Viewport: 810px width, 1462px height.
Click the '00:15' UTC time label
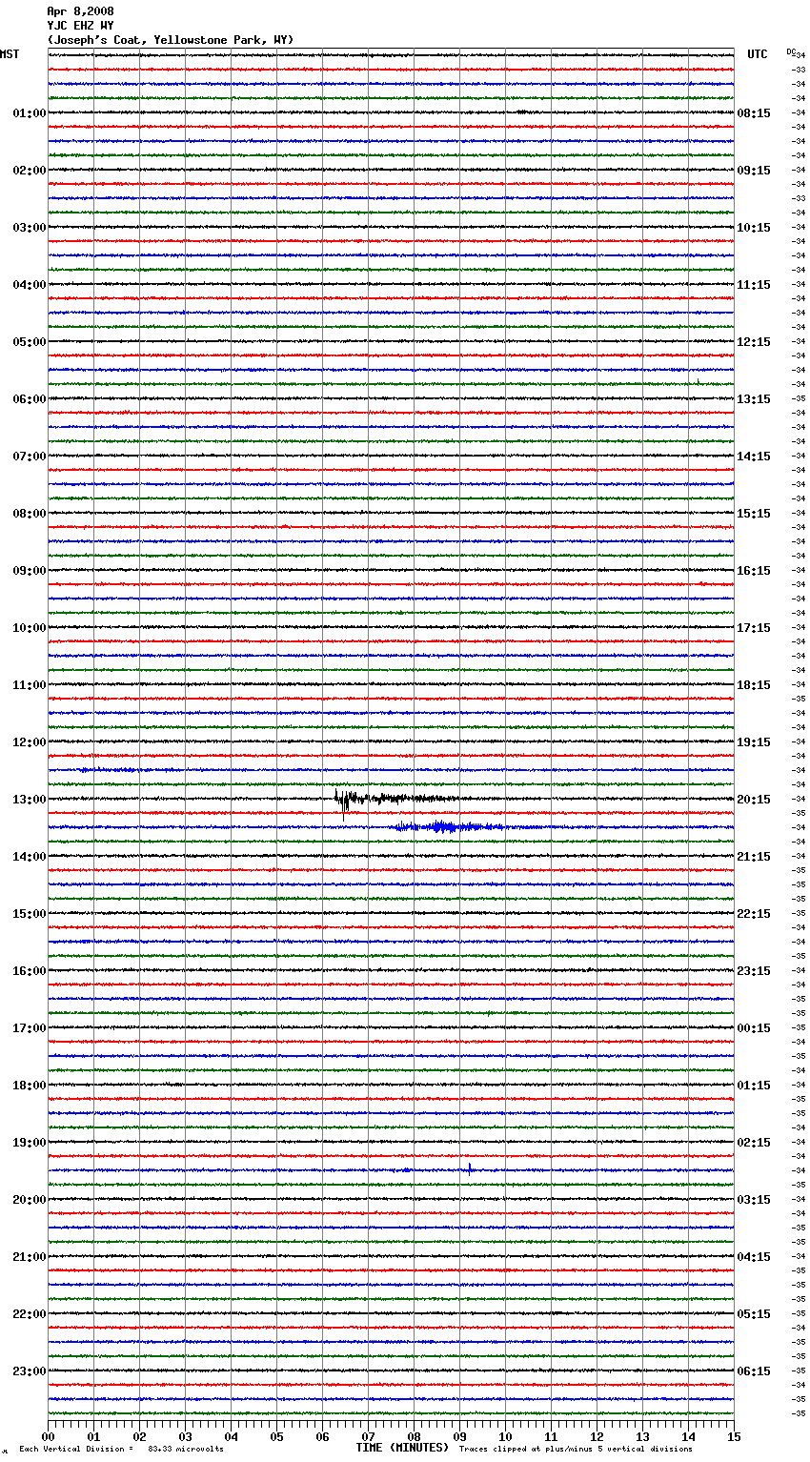click(754, 1028)
